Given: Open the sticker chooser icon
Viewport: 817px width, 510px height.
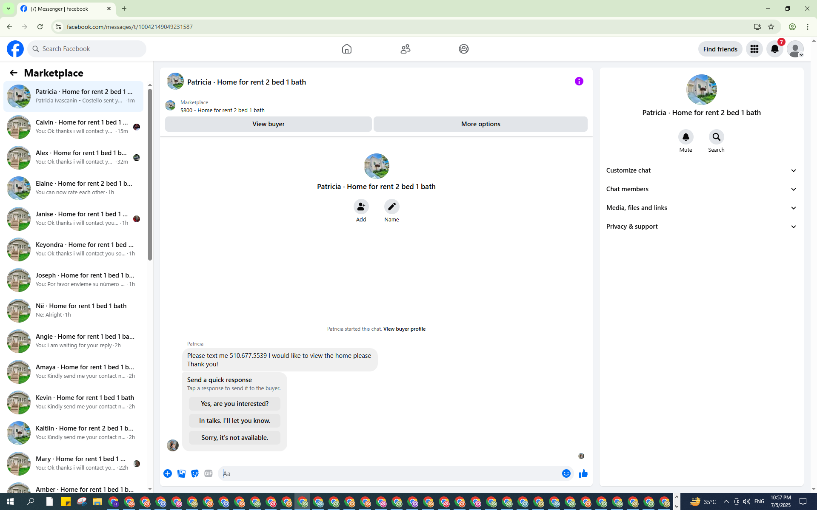Looking at the screenshot, I should [195, 473].
